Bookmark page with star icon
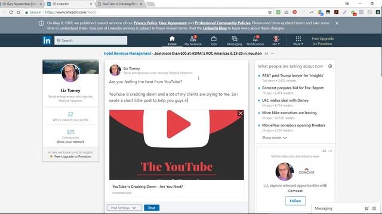This screenshot has width=382, height=214. (270, 12)
